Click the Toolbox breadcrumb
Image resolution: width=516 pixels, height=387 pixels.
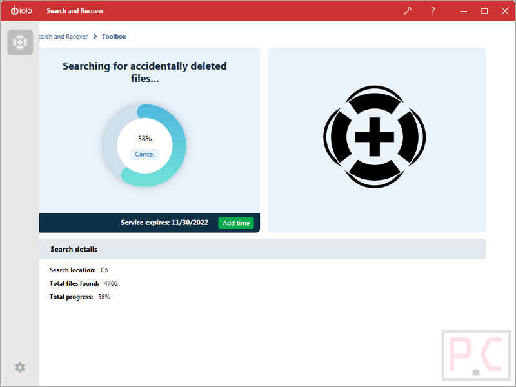pyautogui.click(x=114, y=37)
